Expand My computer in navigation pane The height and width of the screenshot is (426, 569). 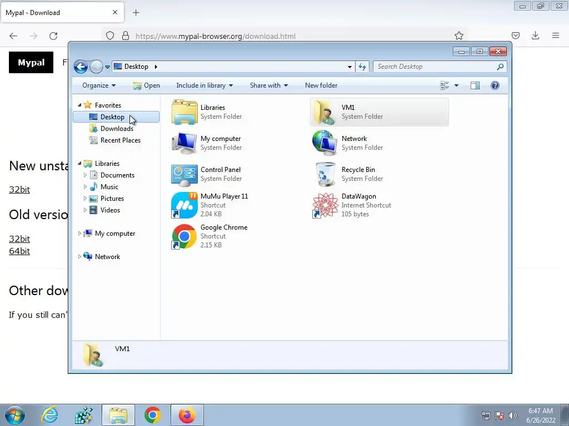pos(79,234)
